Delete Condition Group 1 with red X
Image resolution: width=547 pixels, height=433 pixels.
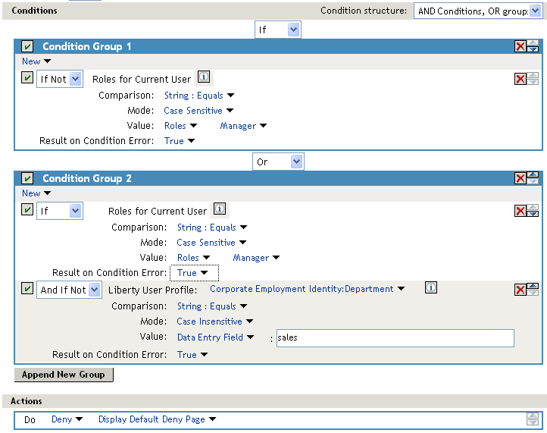click(520, 47)
